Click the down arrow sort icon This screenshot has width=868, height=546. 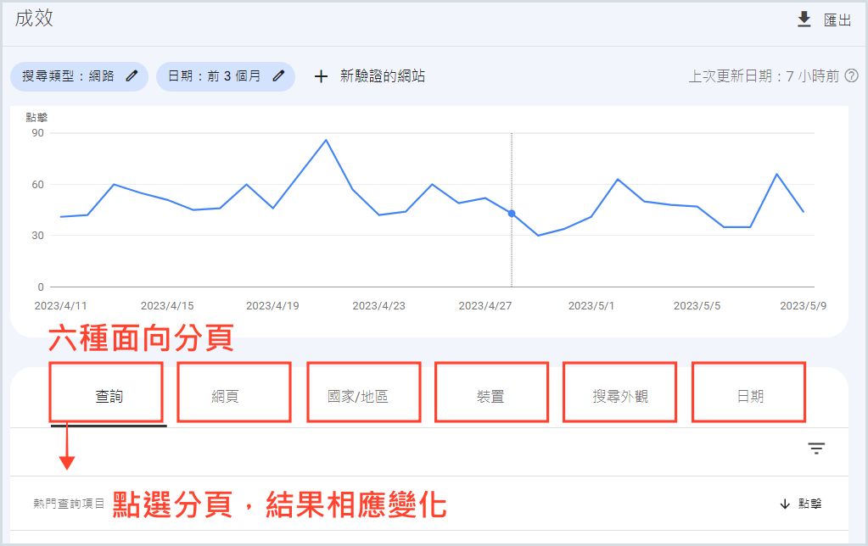tap(784, 504)
